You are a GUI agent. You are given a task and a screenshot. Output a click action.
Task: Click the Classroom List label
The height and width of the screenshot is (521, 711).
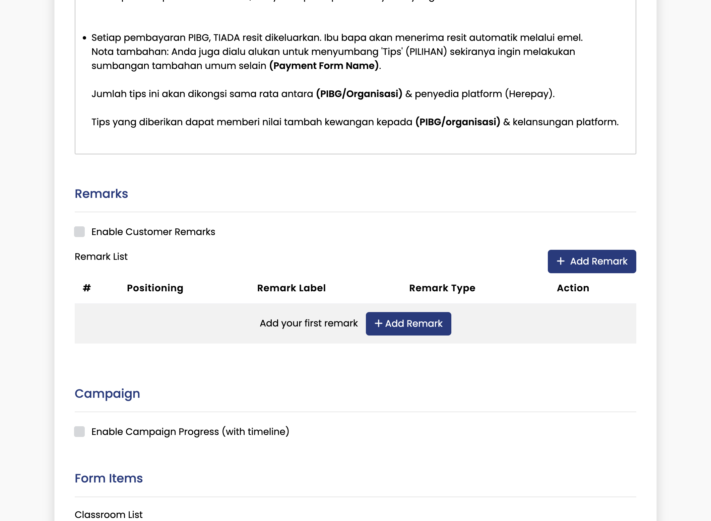tap(109, 515)
